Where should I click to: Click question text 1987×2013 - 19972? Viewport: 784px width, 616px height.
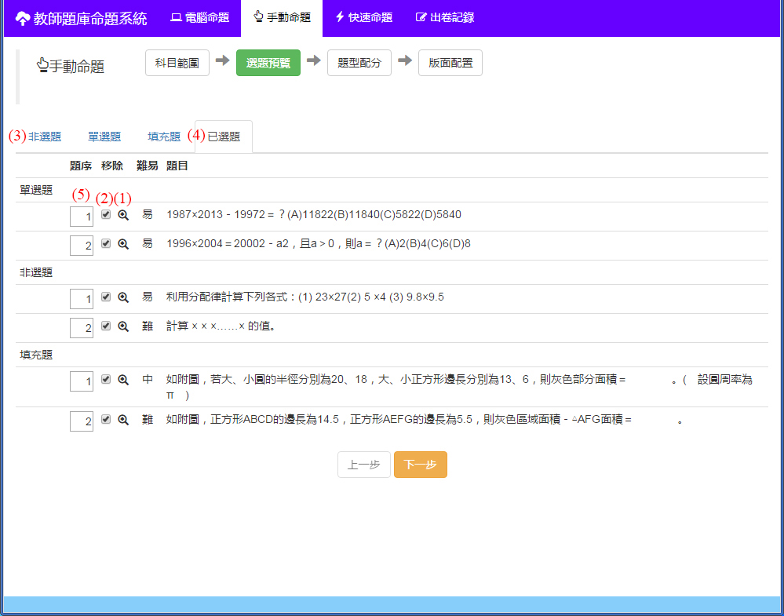[x=313, y=215]
